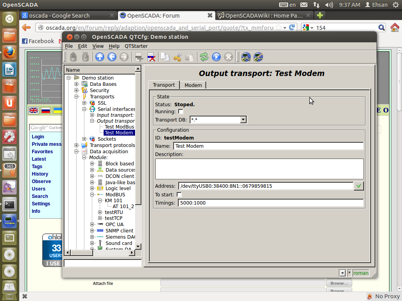The width and height of the screenshot is (402, 301).
Task: Apply the Address field with green checkmark
Action: coord(358,186)
